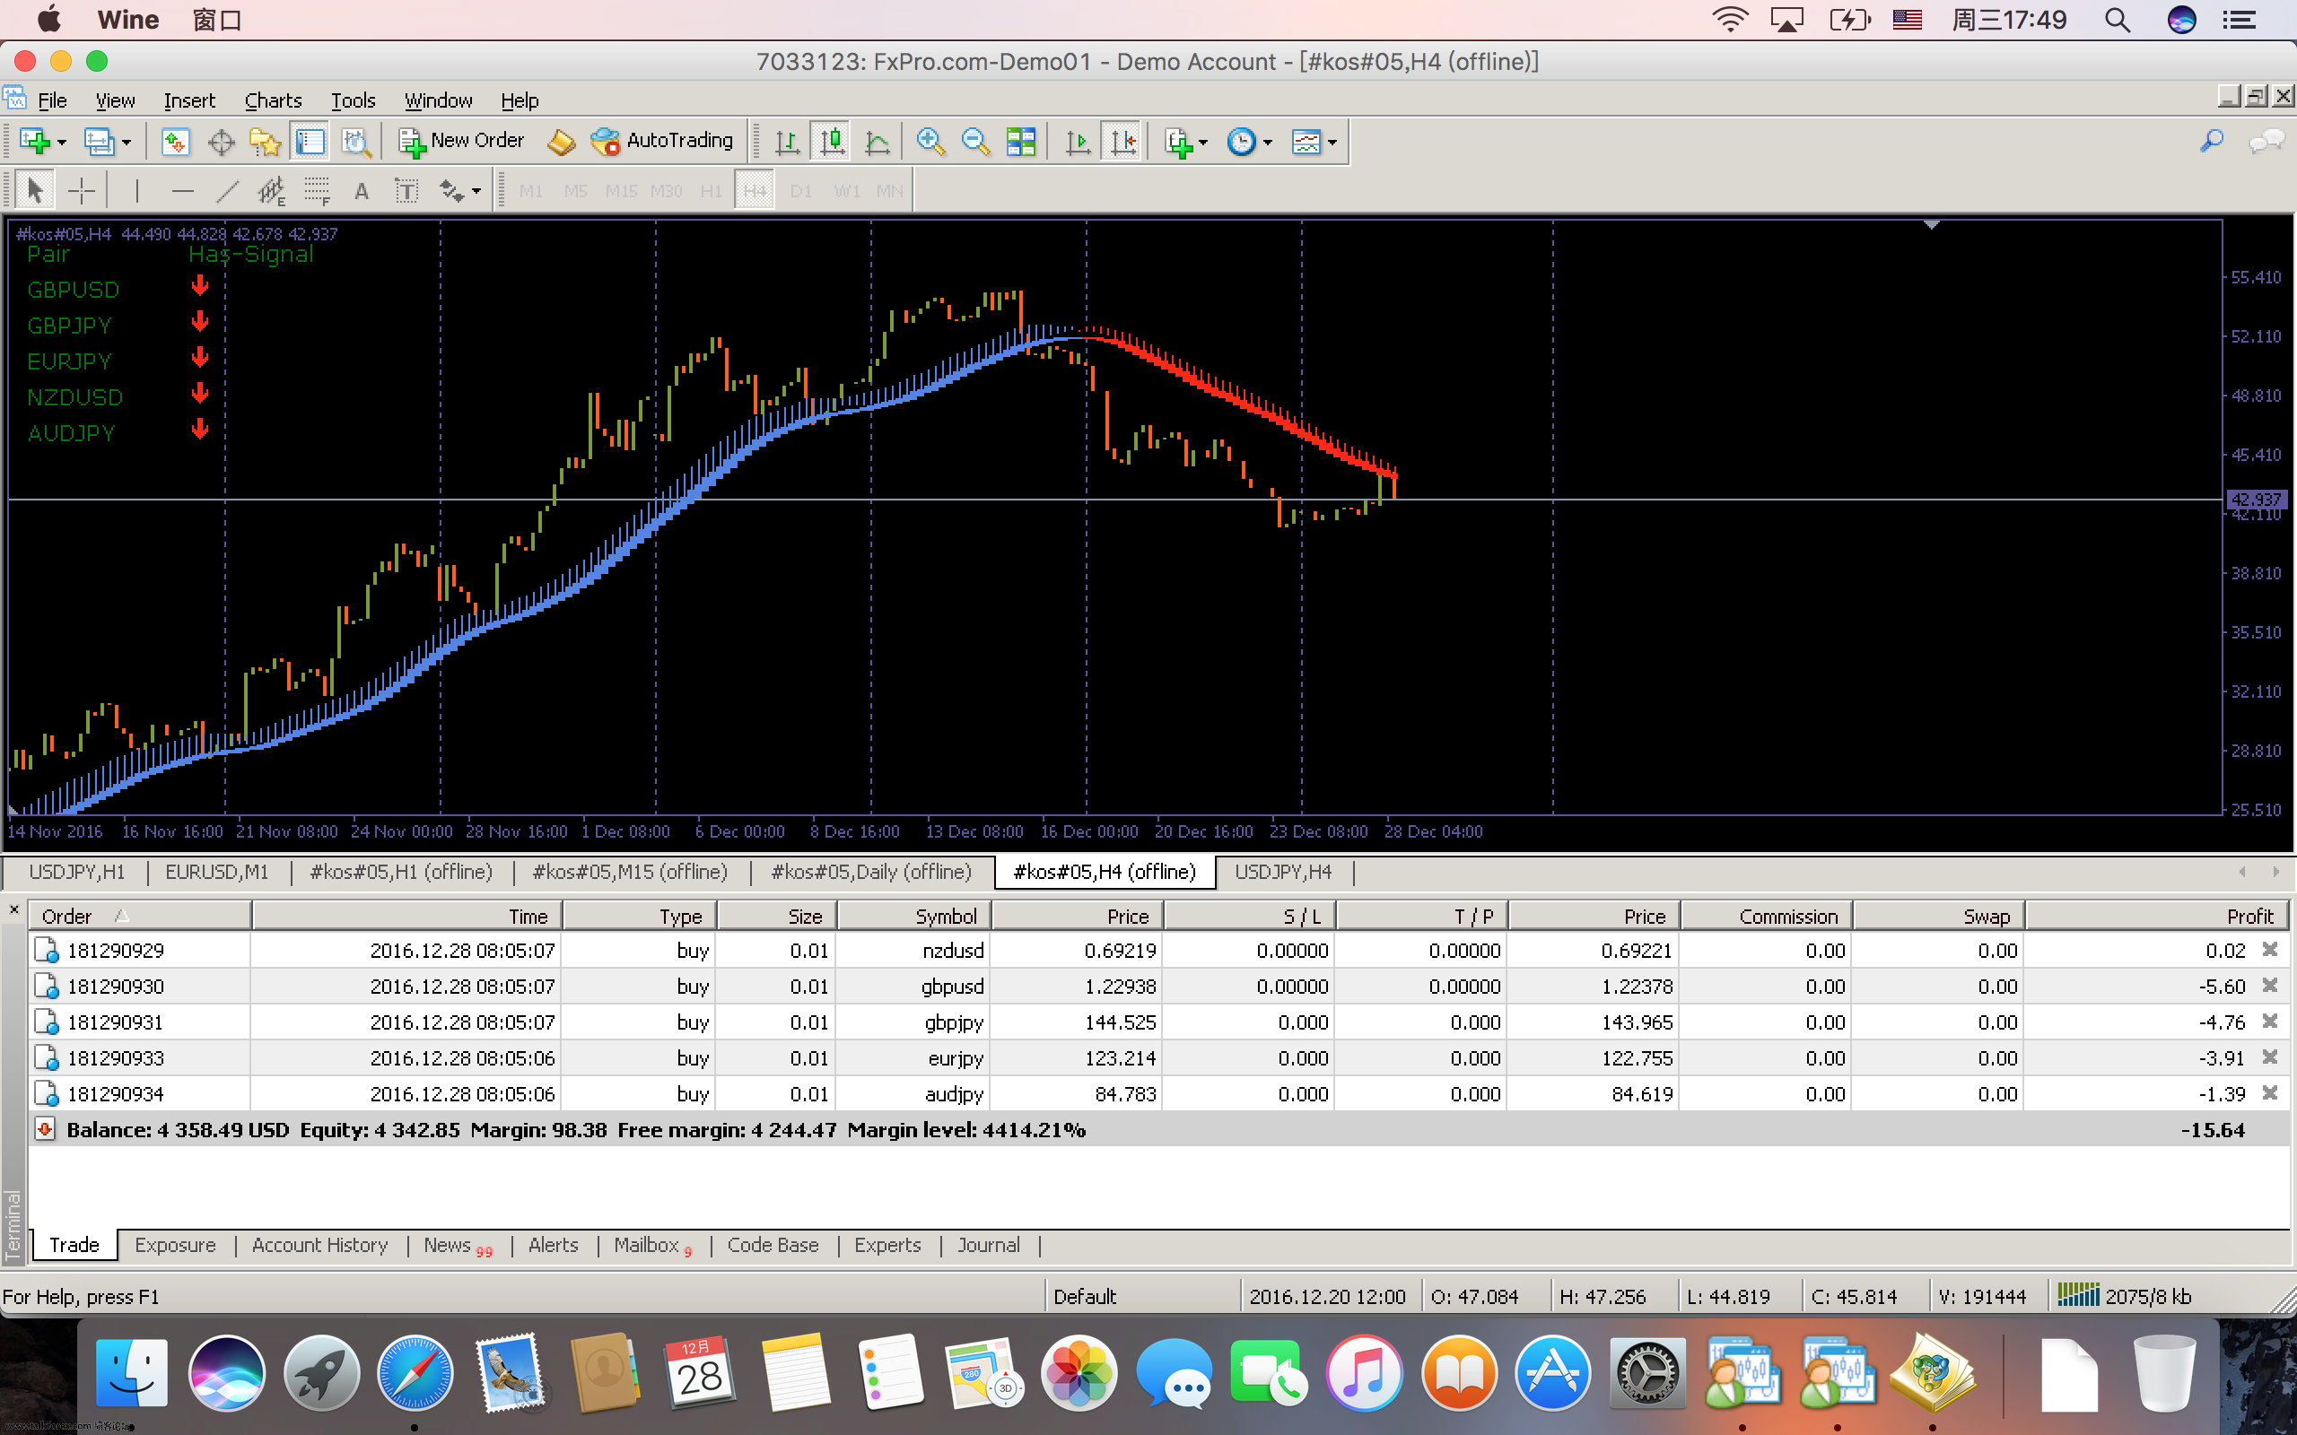Select the Horizontal Line drawing tool

tap(182, 191)
